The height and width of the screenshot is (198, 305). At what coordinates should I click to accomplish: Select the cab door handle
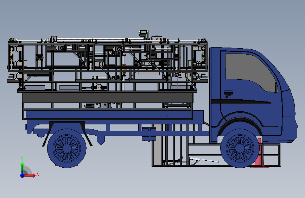[x=228, y=93]
